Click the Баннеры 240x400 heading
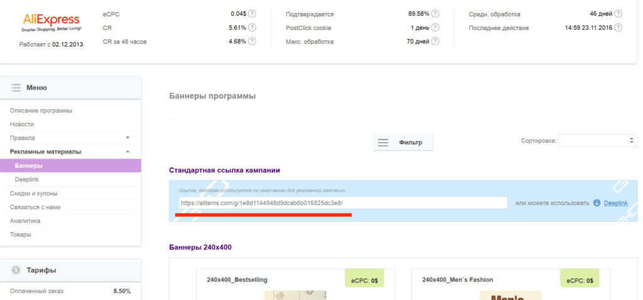 200,247
